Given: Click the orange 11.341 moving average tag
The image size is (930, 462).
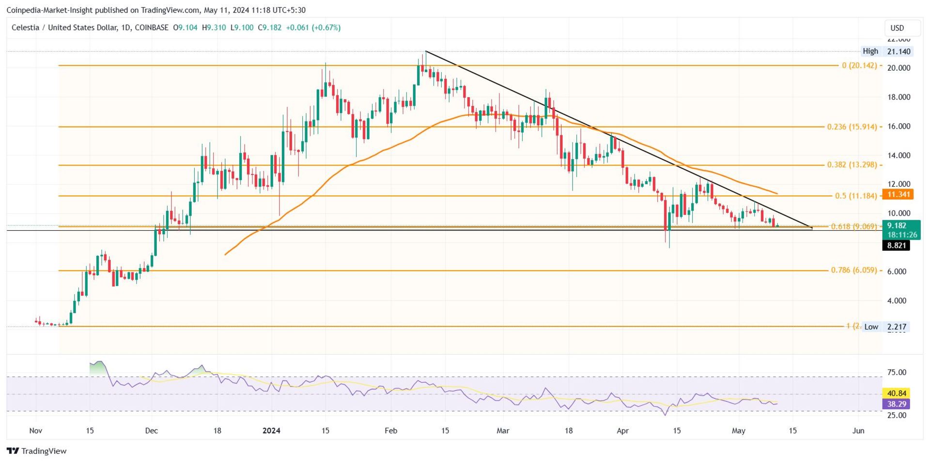Looking at the screenshot, I should point(899,194).
